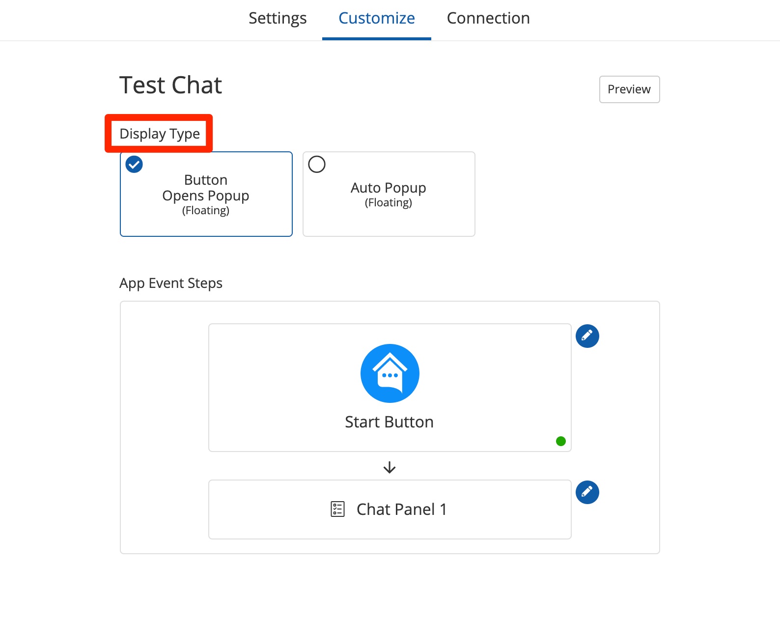Click the blue house chat bubble icon
The width and height of the screenshot is (780, 623).
[x=390, y=373]
